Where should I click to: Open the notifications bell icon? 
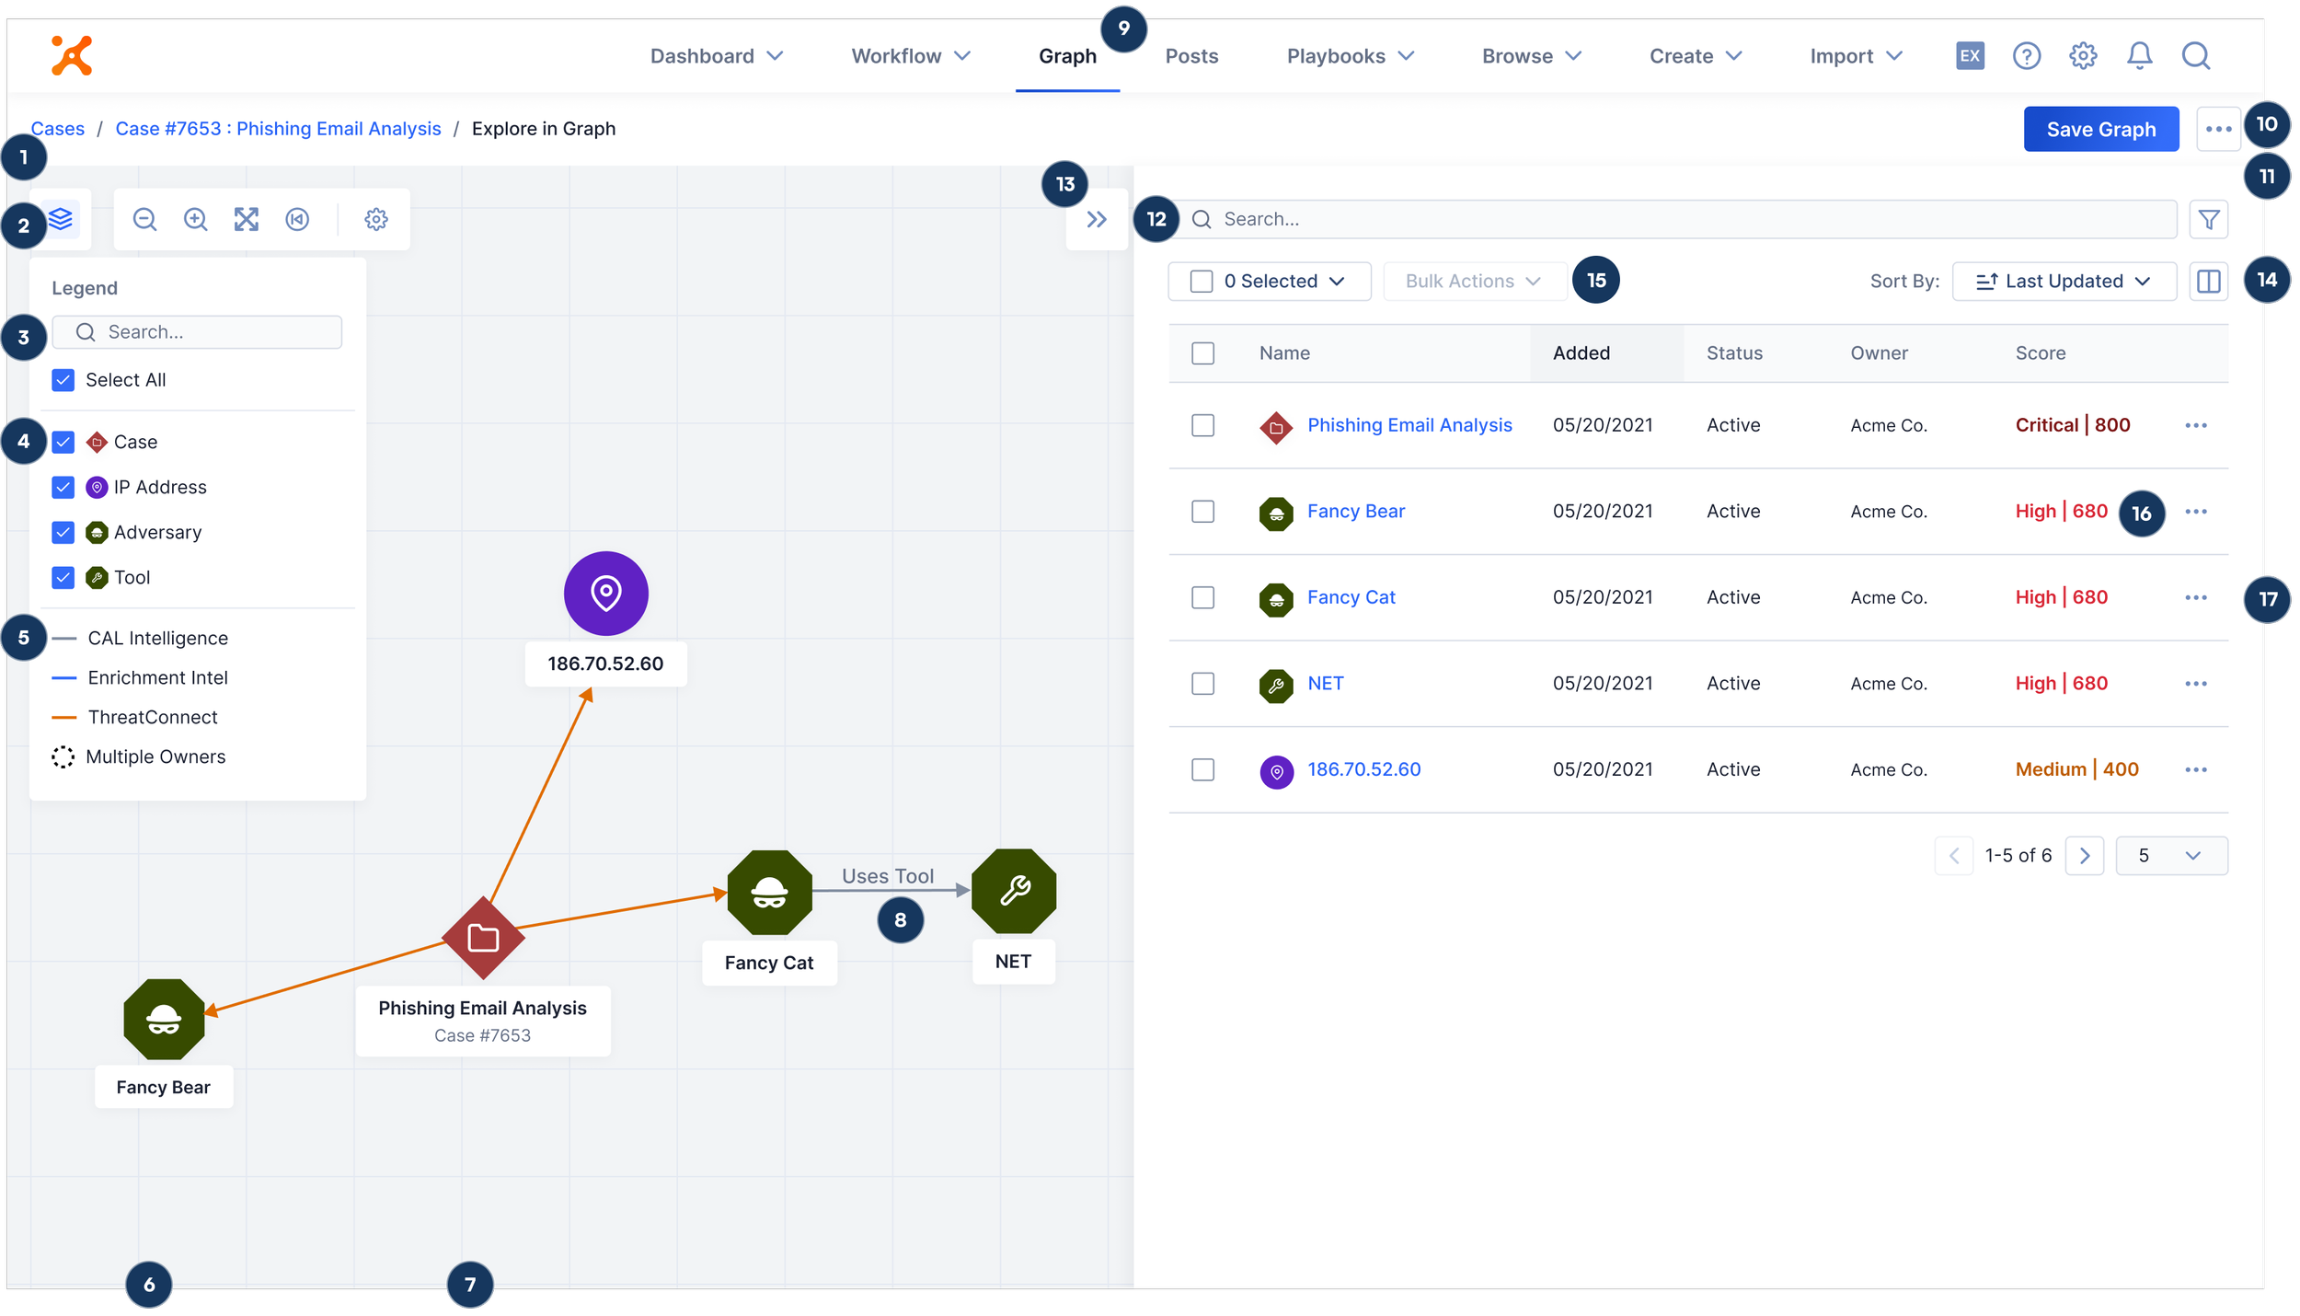[x=2139, y=56]
